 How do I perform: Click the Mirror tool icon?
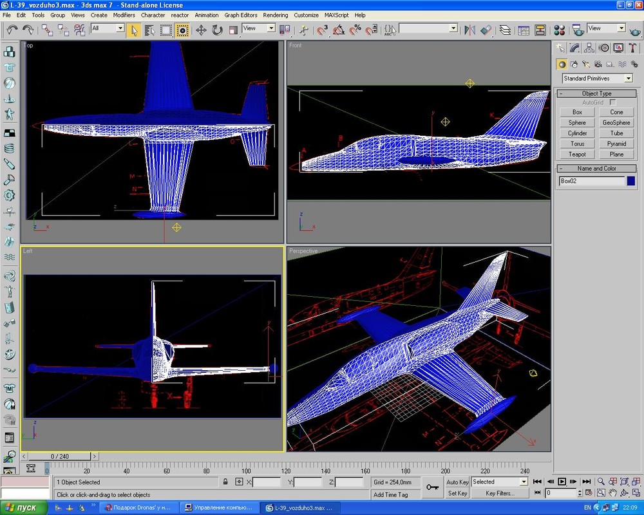tap(470, 30)
